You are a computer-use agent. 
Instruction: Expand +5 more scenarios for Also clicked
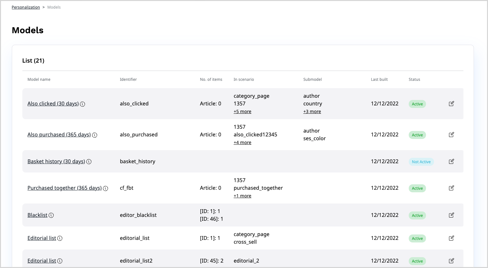coord(242,111)
